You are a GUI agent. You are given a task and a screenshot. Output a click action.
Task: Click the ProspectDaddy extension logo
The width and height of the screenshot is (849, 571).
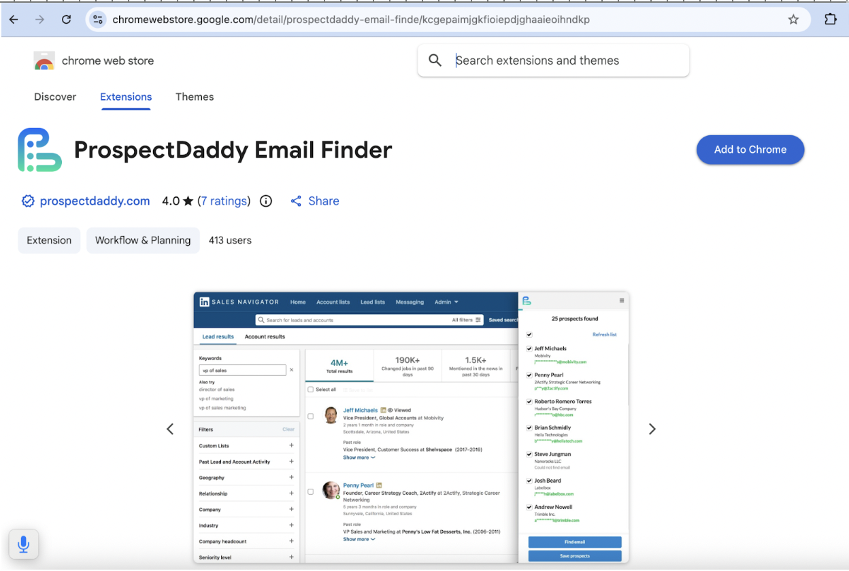(39, 150)
